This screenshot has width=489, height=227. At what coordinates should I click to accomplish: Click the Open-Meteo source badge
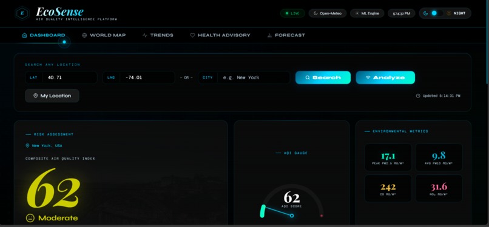(328, 13)
